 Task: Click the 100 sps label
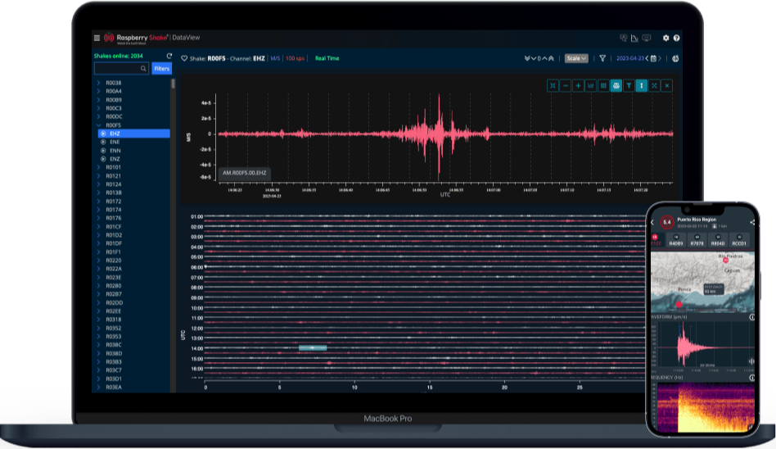click(295, 58)
